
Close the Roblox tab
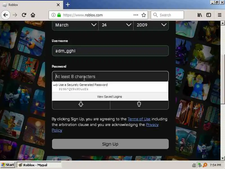click(58, 5)
